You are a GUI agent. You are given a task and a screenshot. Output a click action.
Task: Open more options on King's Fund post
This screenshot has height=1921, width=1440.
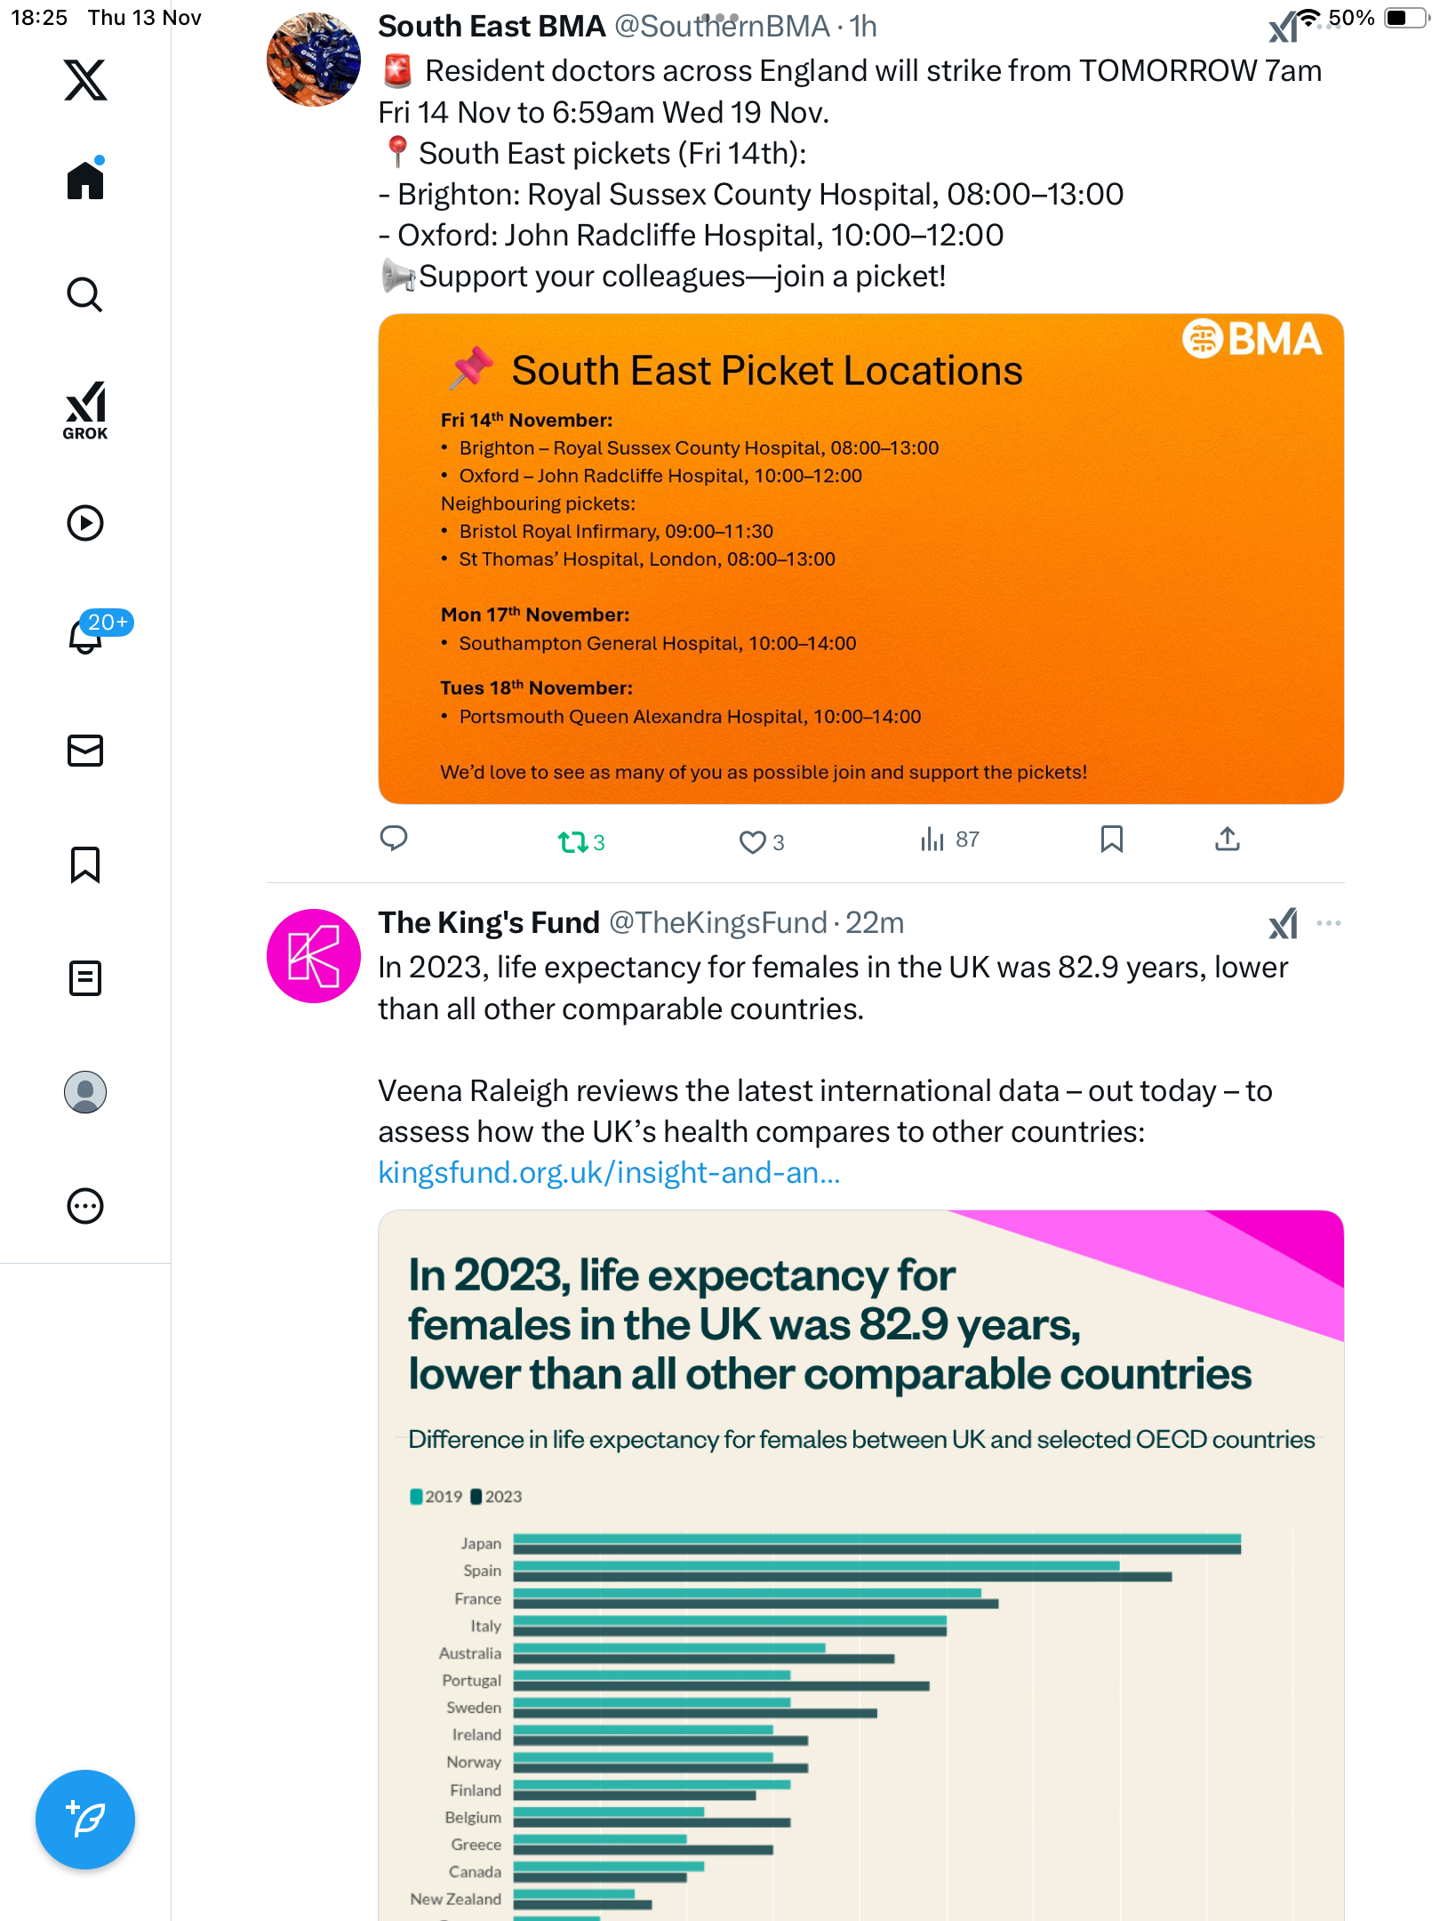click(1329, 923)
